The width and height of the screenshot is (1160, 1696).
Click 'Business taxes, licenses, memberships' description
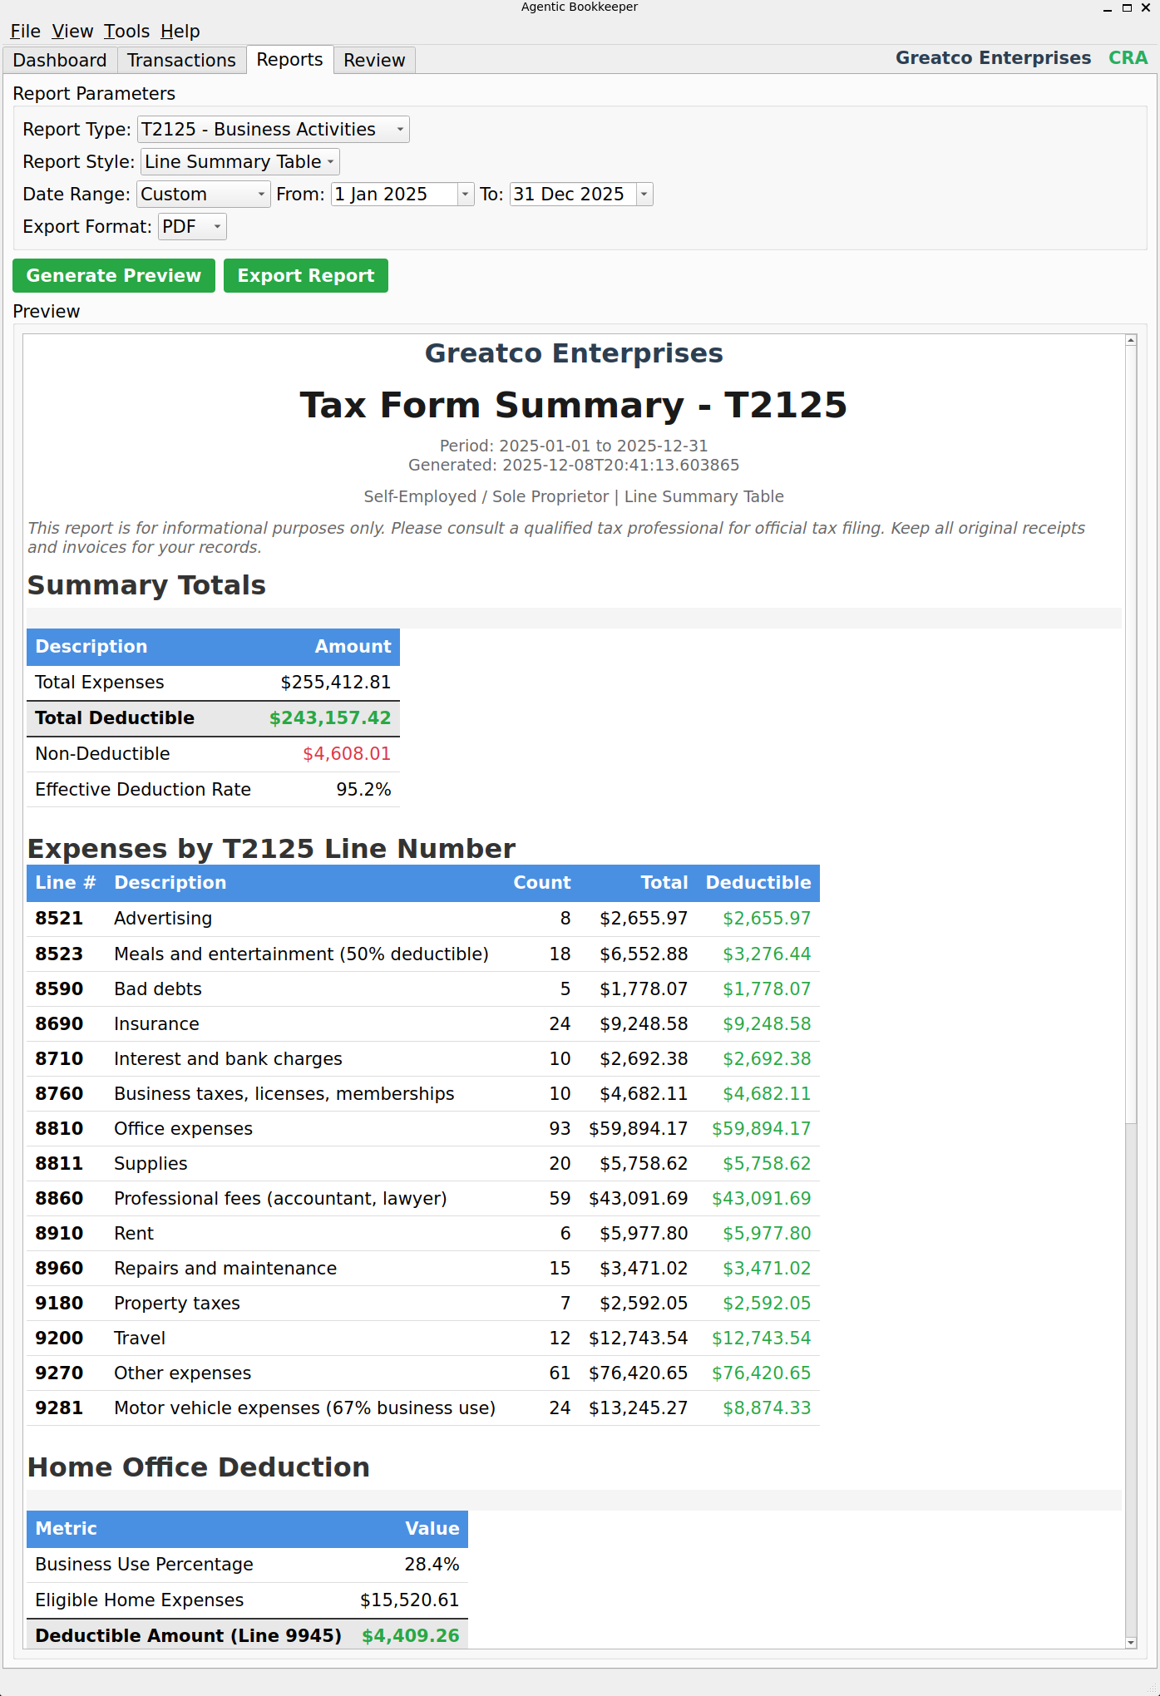[x=284, y=1094]
